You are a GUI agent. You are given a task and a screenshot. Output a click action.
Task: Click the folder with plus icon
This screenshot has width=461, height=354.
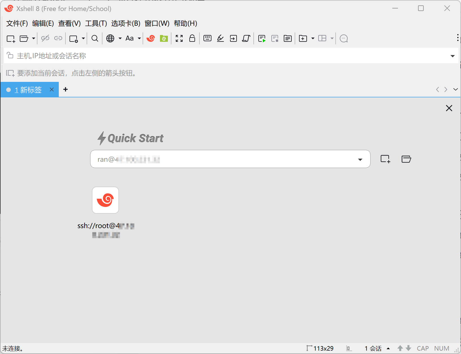[x=303, y=38]
